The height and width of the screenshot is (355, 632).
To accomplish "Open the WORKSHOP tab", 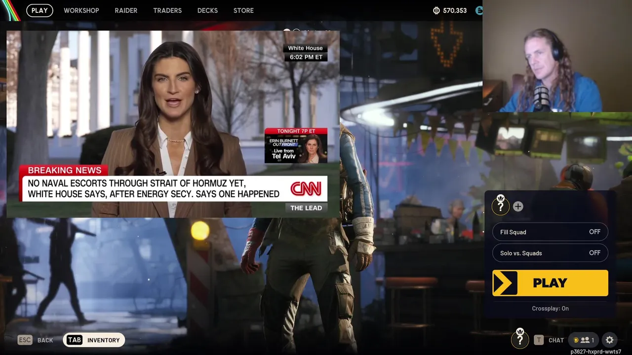I will tap(81, 10).
